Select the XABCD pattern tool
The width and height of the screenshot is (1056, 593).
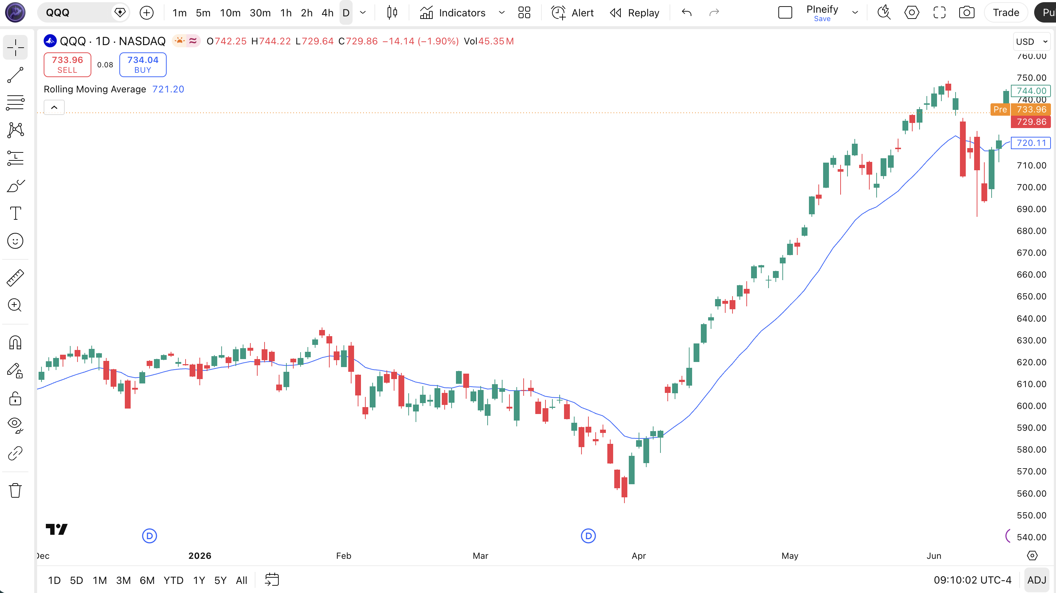(x=15, y=130)
